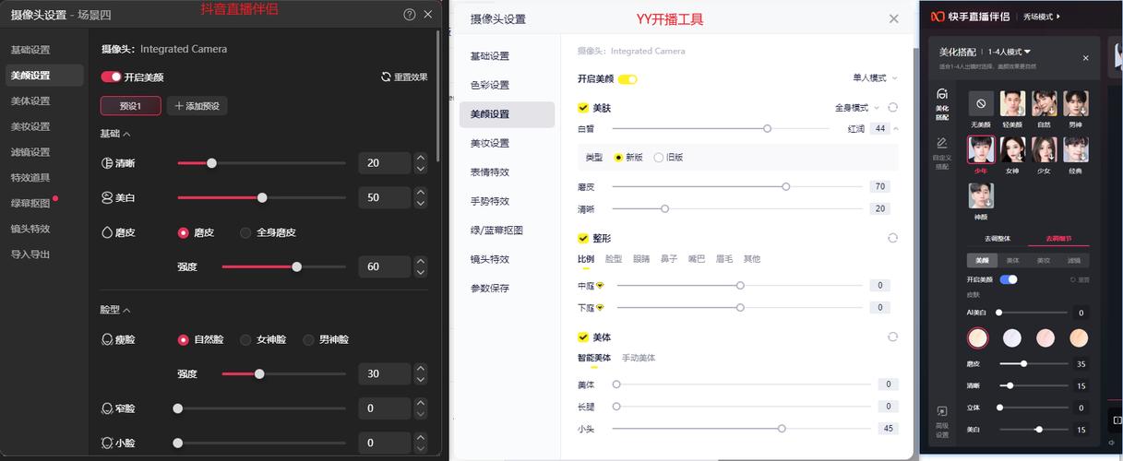Reset the 美体 section with refresh icon
Viewport: 1123px width, 461px height.
[892, 337]
